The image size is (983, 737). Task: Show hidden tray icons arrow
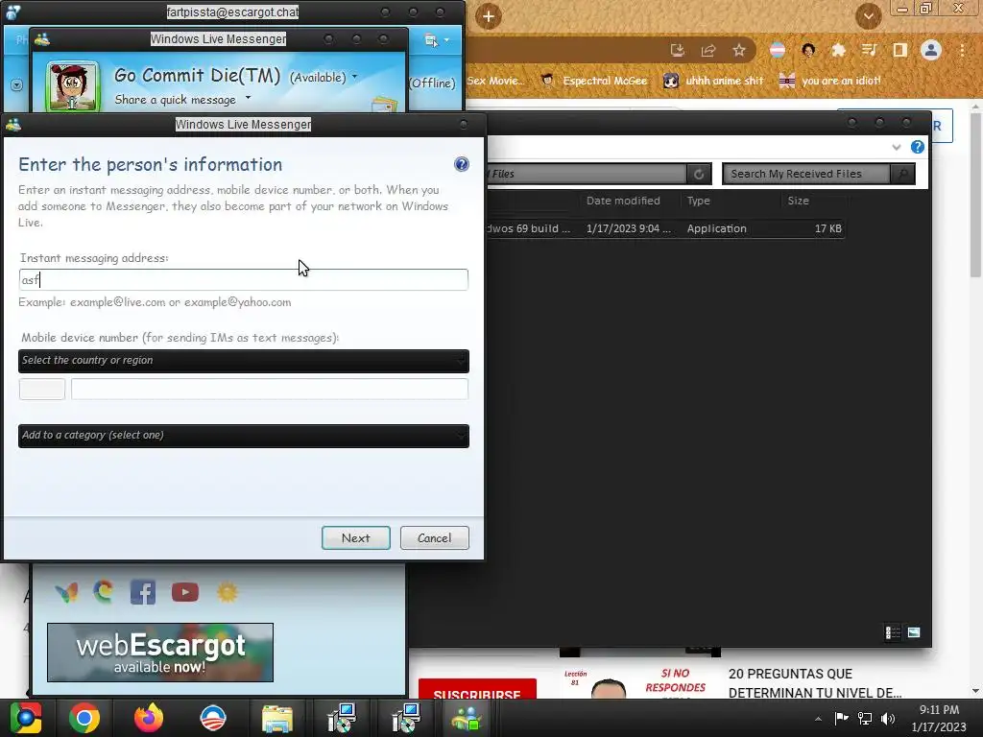(x=818, y=718)
